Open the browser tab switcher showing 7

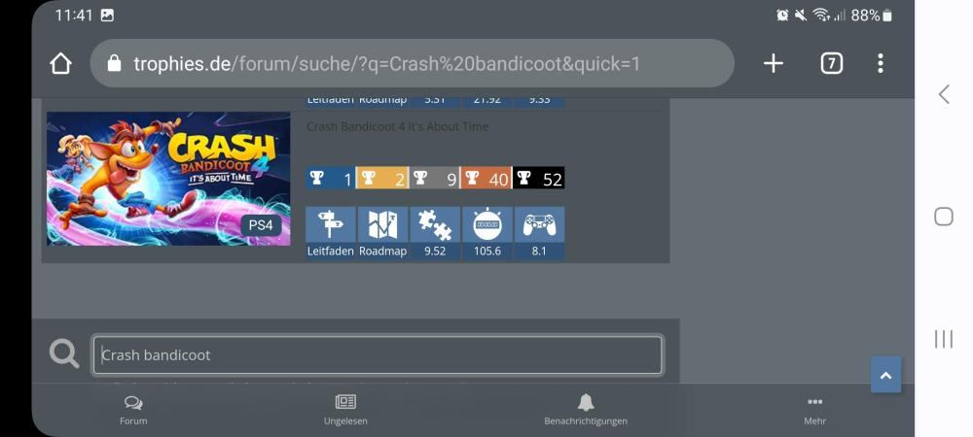coord(831,64)
